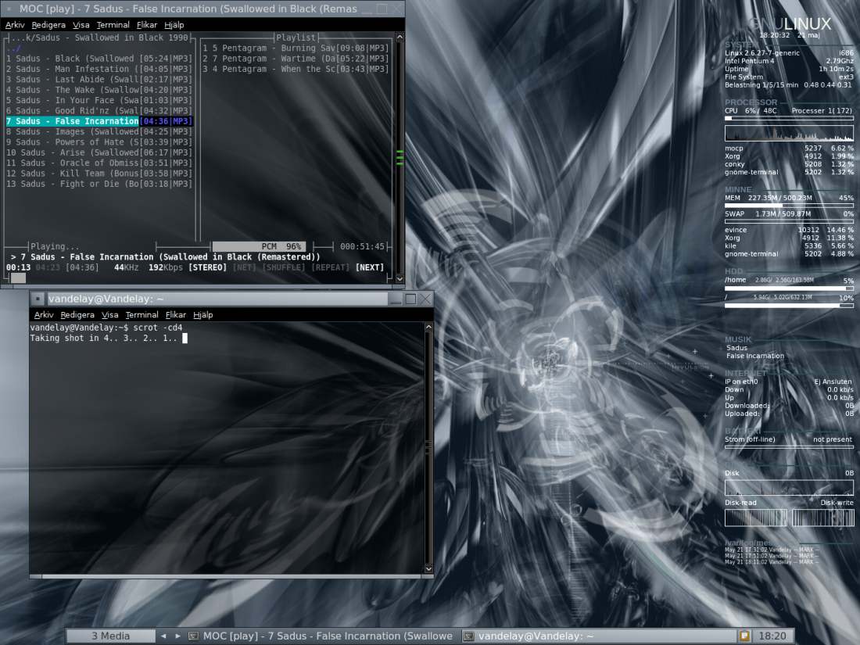Viewport: 860px width, 645px height.
Task: Click scrollbar grip handle in MOC window
Action: [x=400, y=157]
